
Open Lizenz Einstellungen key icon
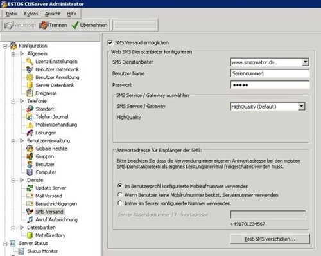point(30,62)
